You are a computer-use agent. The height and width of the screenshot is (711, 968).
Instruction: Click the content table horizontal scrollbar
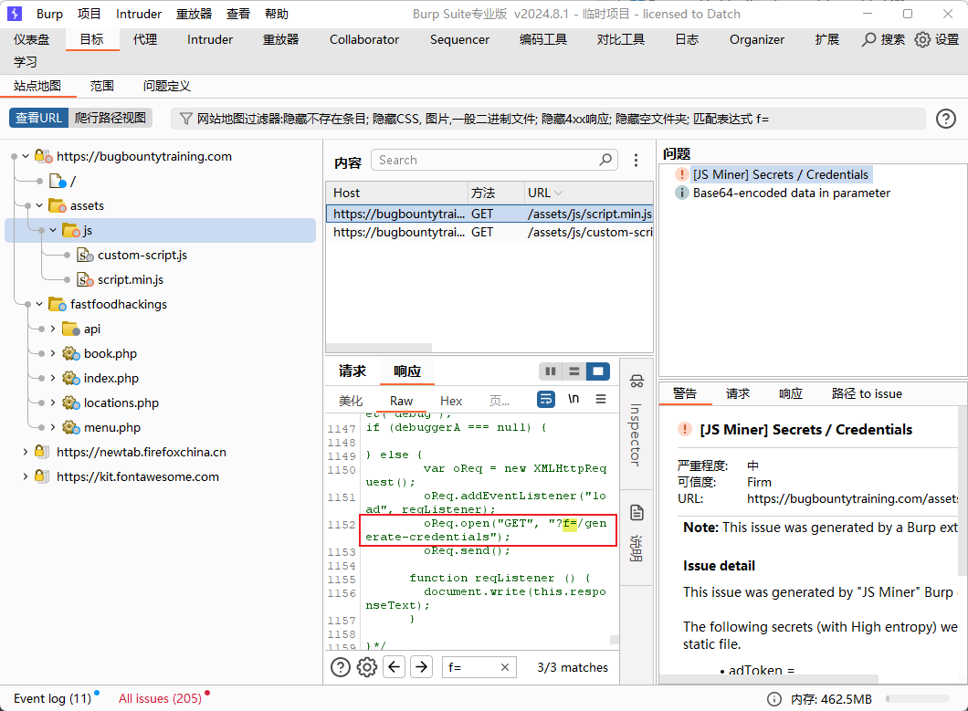(379, 348)
